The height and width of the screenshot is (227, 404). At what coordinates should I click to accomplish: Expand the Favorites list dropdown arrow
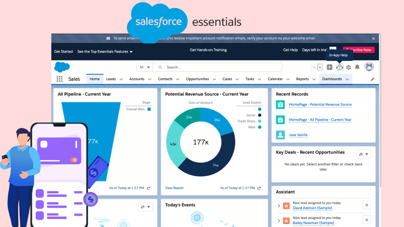pos(320,67)
